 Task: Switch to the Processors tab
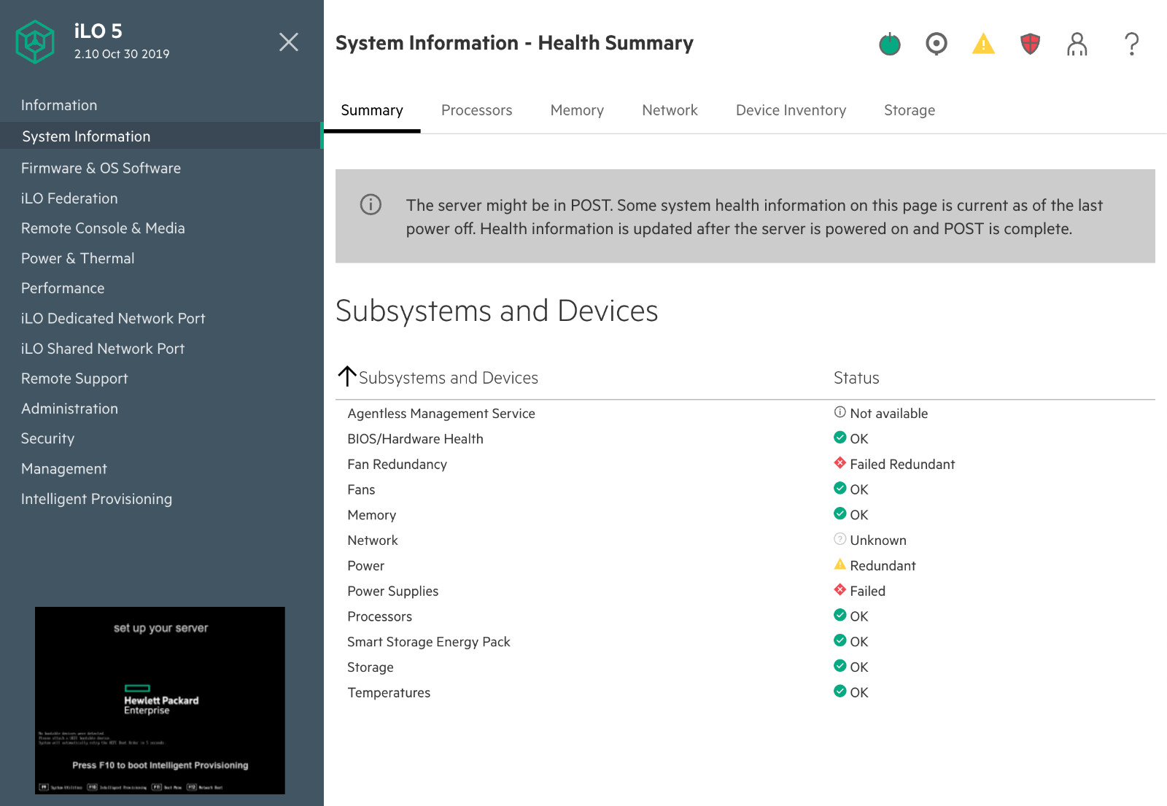(476, 110)
